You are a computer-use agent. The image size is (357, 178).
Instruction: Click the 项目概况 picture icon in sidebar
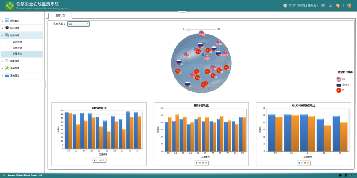pos(7,21)
